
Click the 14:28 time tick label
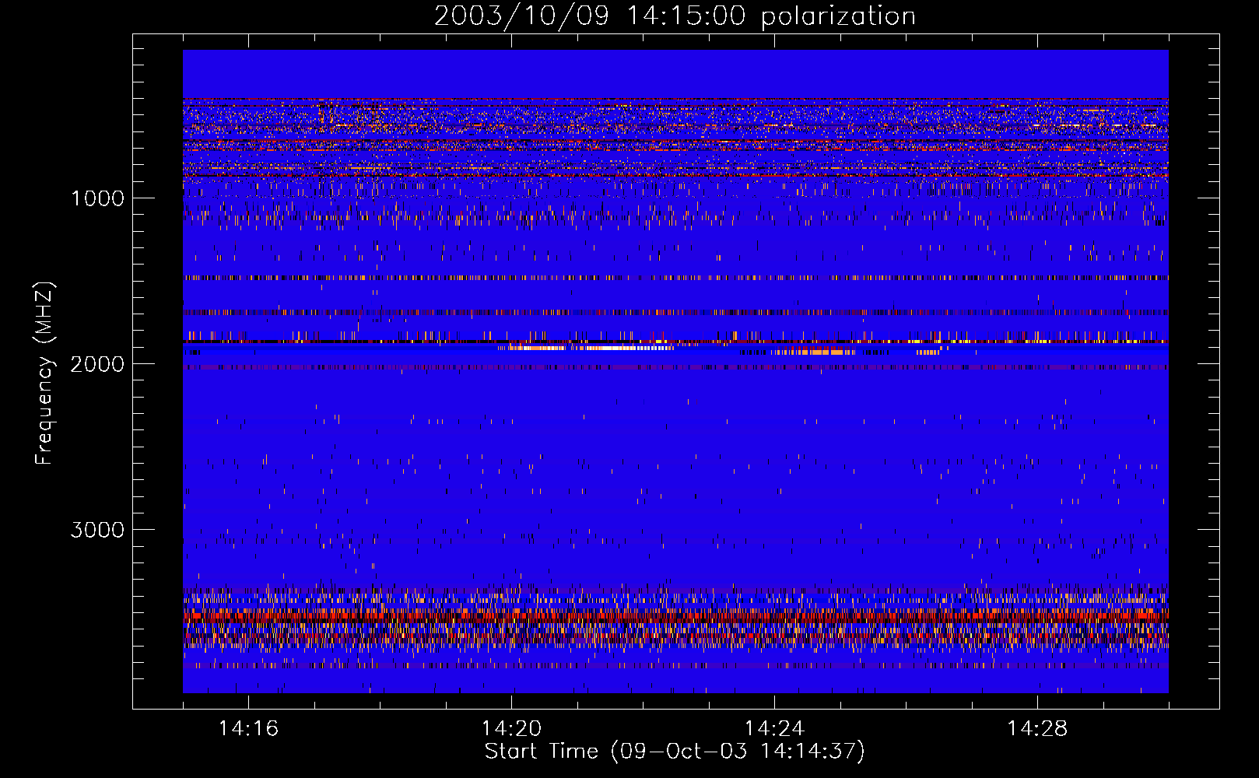pos(1037,728)
